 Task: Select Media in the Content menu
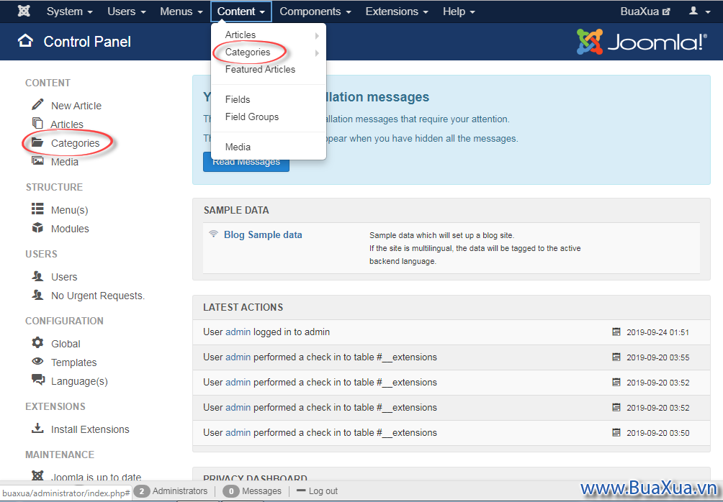click(x=238, y=147)
